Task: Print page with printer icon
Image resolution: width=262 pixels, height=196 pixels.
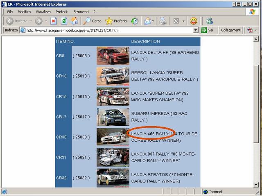Action: click(163, 21)
